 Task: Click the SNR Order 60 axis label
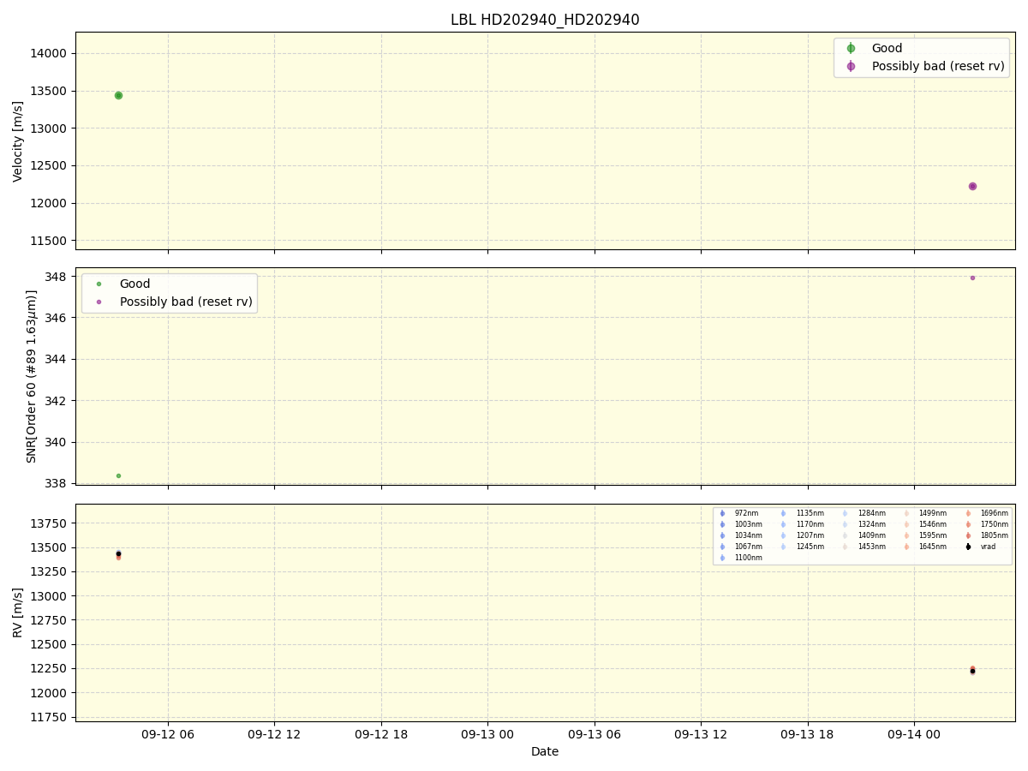coord(32,376)
